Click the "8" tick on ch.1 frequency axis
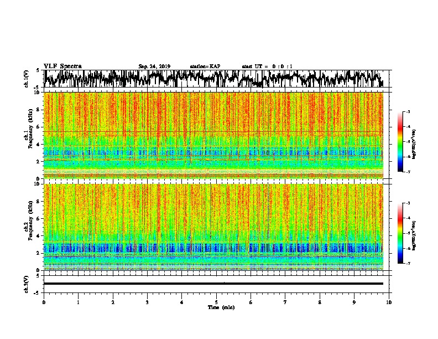The height and width of the screenshot is (339, 438). (38, 110)
